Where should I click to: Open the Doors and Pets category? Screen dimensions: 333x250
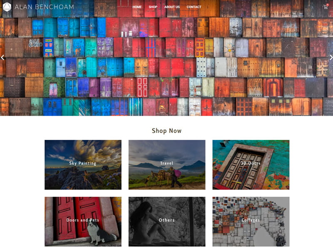tap(83, 222)
